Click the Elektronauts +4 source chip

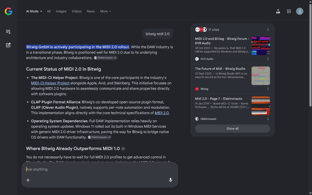point(99,137)
